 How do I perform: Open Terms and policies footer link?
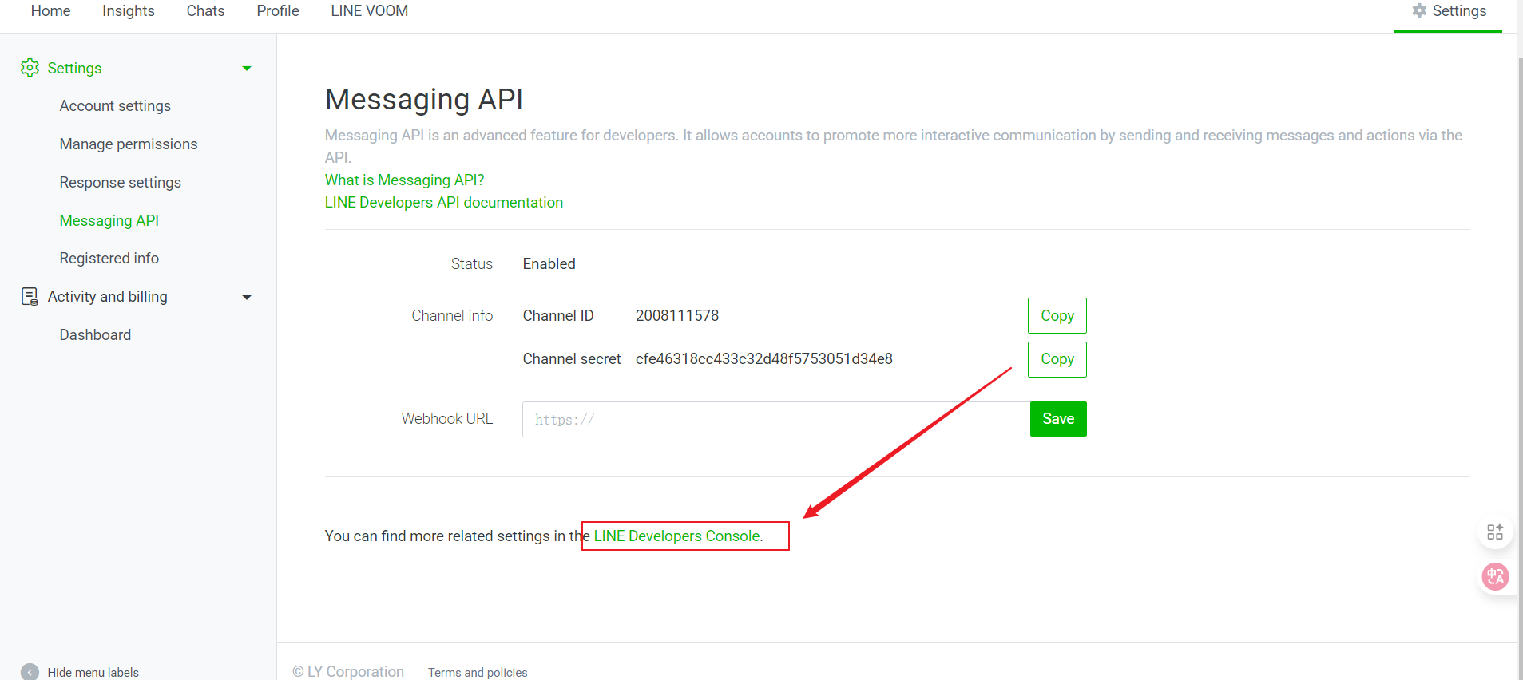tap(478, 673)
